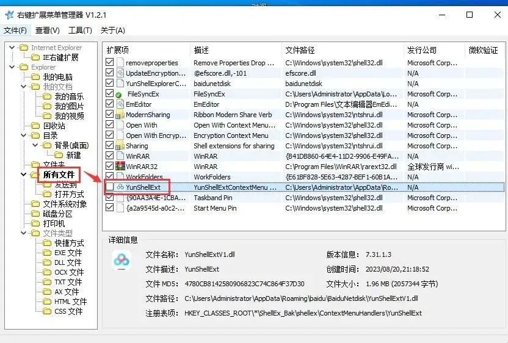
Task: Click the YunShellExt Baidu cloud icon
Action: (120, 187)
